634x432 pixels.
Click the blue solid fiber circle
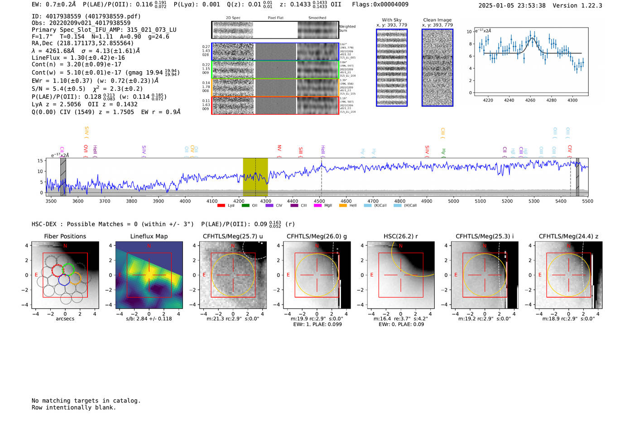click(x=64, y=279)
